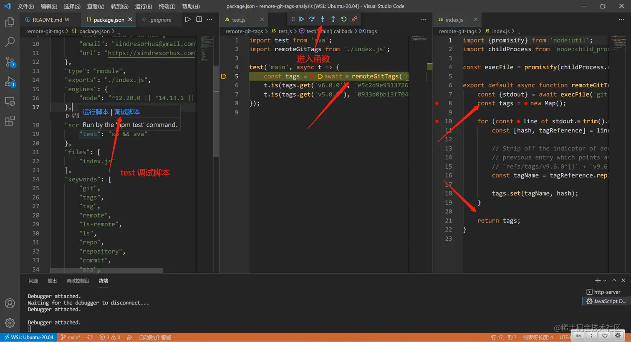The image size is (631, 342).
Task: Open more actions menu for index.js editor group
Action: point(621,19)
